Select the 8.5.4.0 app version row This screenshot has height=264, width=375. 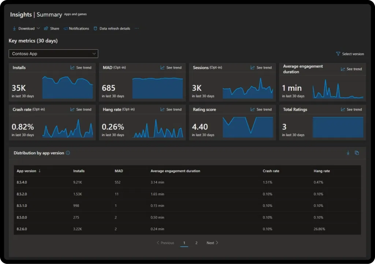click(x=22, y=182)
